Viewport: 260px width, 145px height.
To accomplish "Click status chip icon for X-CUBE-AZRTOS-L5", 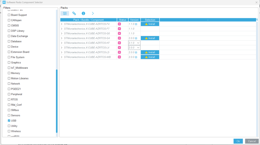I will 119,52.
